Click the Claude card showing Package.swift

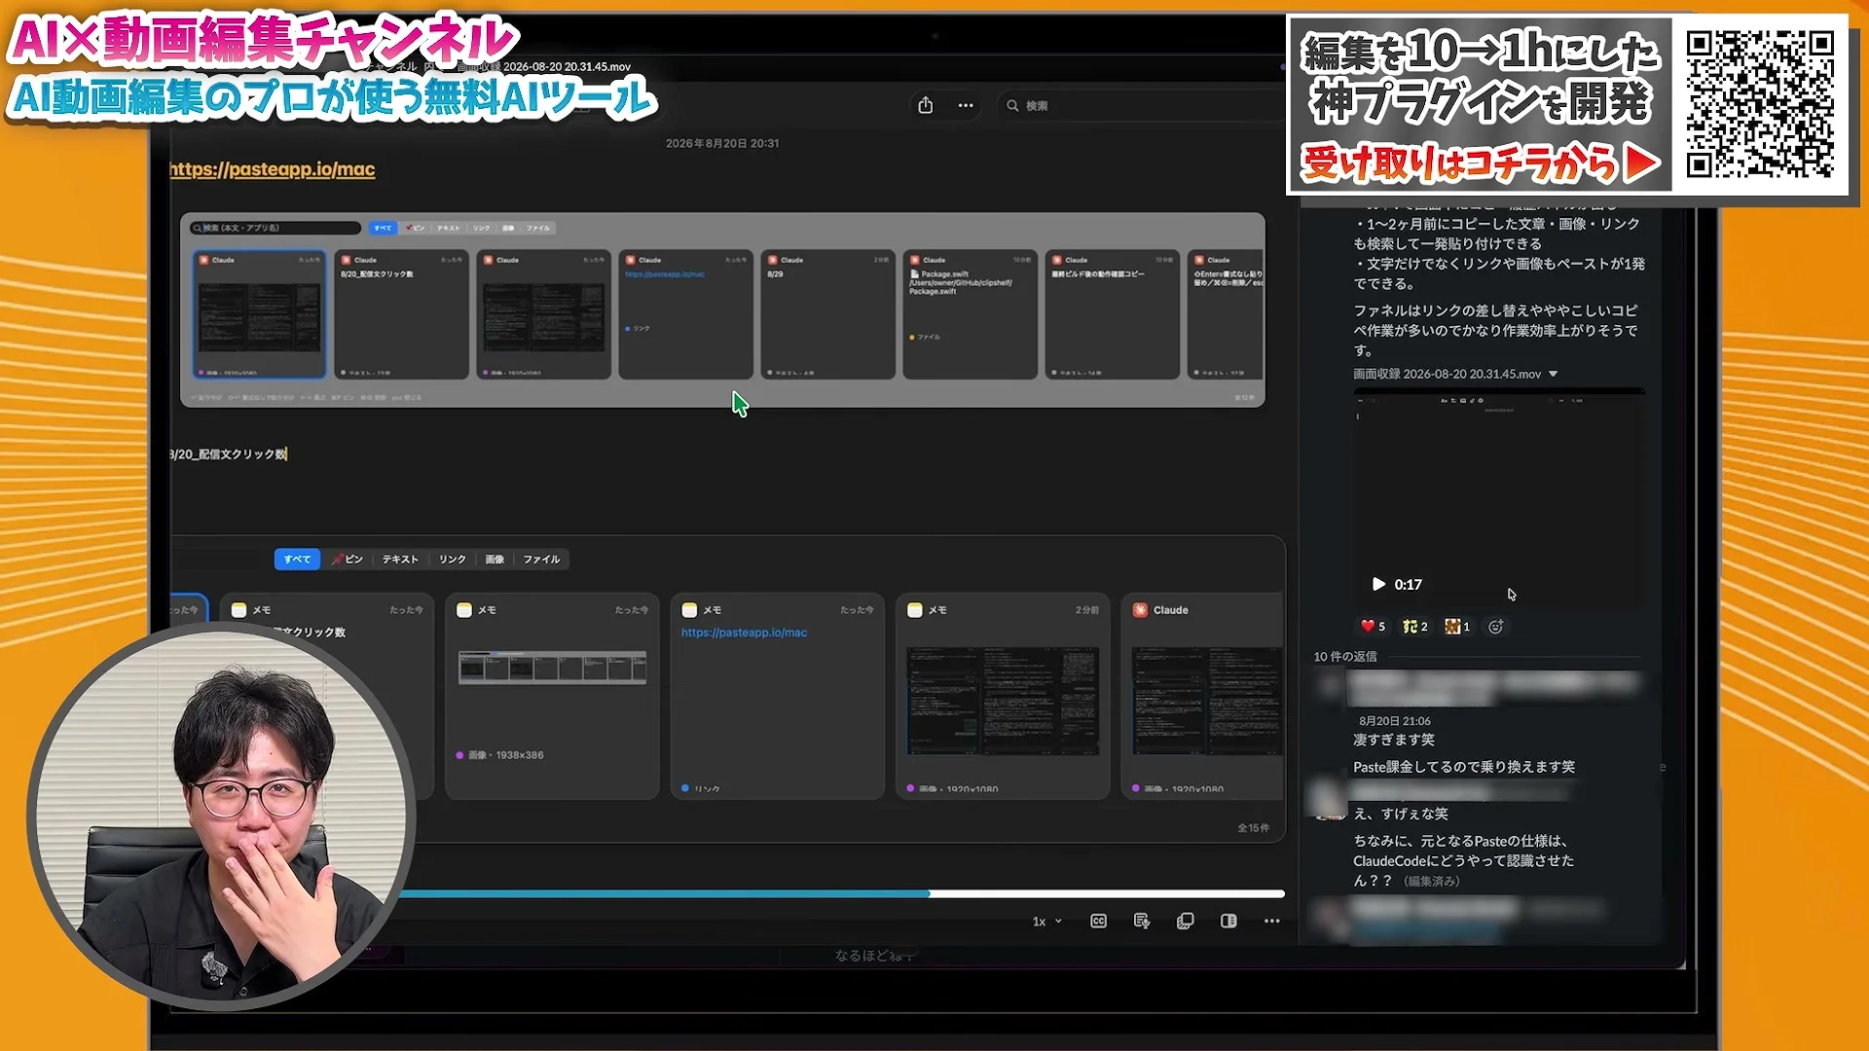point(970,314)
